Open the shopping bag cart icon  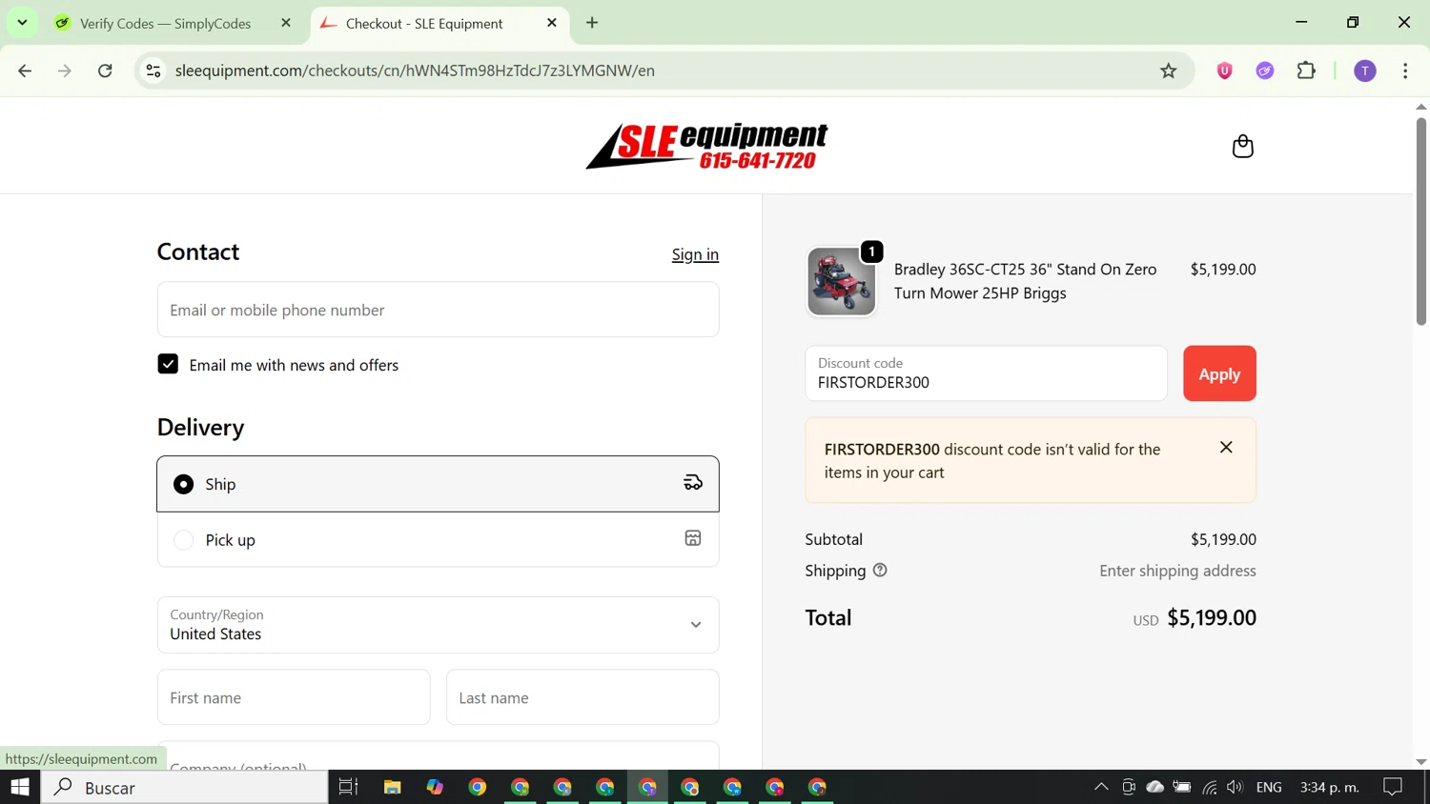coord(1242,146)
